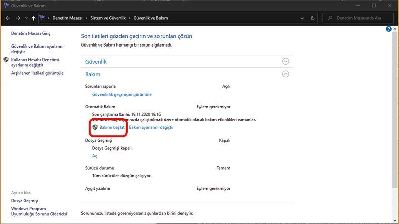Click the back navigation arrow
The image size is (399, 224).
7,18
